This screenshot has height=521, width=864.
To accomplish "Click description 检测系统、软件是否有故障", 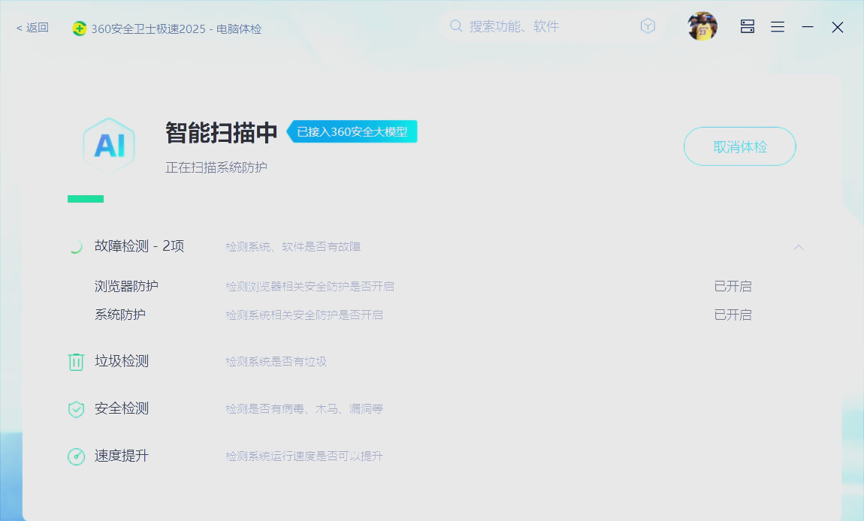I will [293, 247].
